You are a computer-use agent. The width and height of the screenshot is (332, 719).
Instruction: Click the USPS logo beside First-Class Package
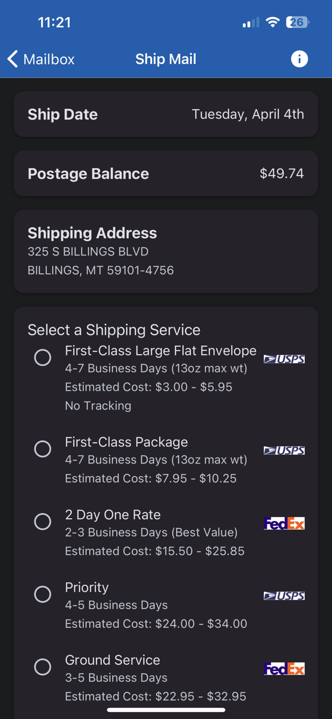284,451
